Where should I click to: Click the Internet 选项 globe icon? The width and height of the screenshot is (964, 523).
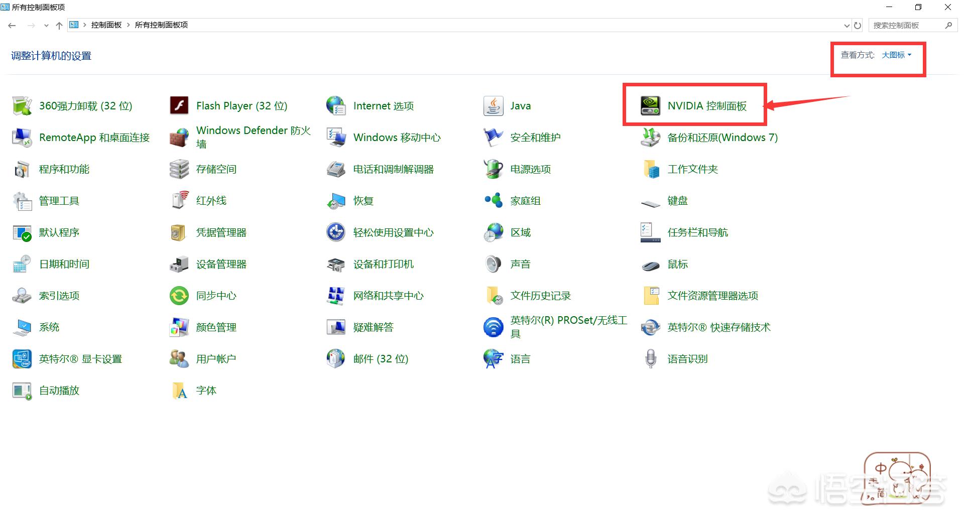click(336, 106)
